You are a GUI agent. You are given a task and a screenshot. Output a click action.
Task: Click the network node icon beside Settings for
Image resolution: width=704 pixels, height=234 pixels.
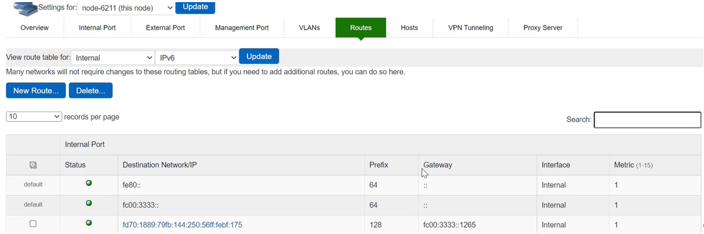tap(25, 8)
